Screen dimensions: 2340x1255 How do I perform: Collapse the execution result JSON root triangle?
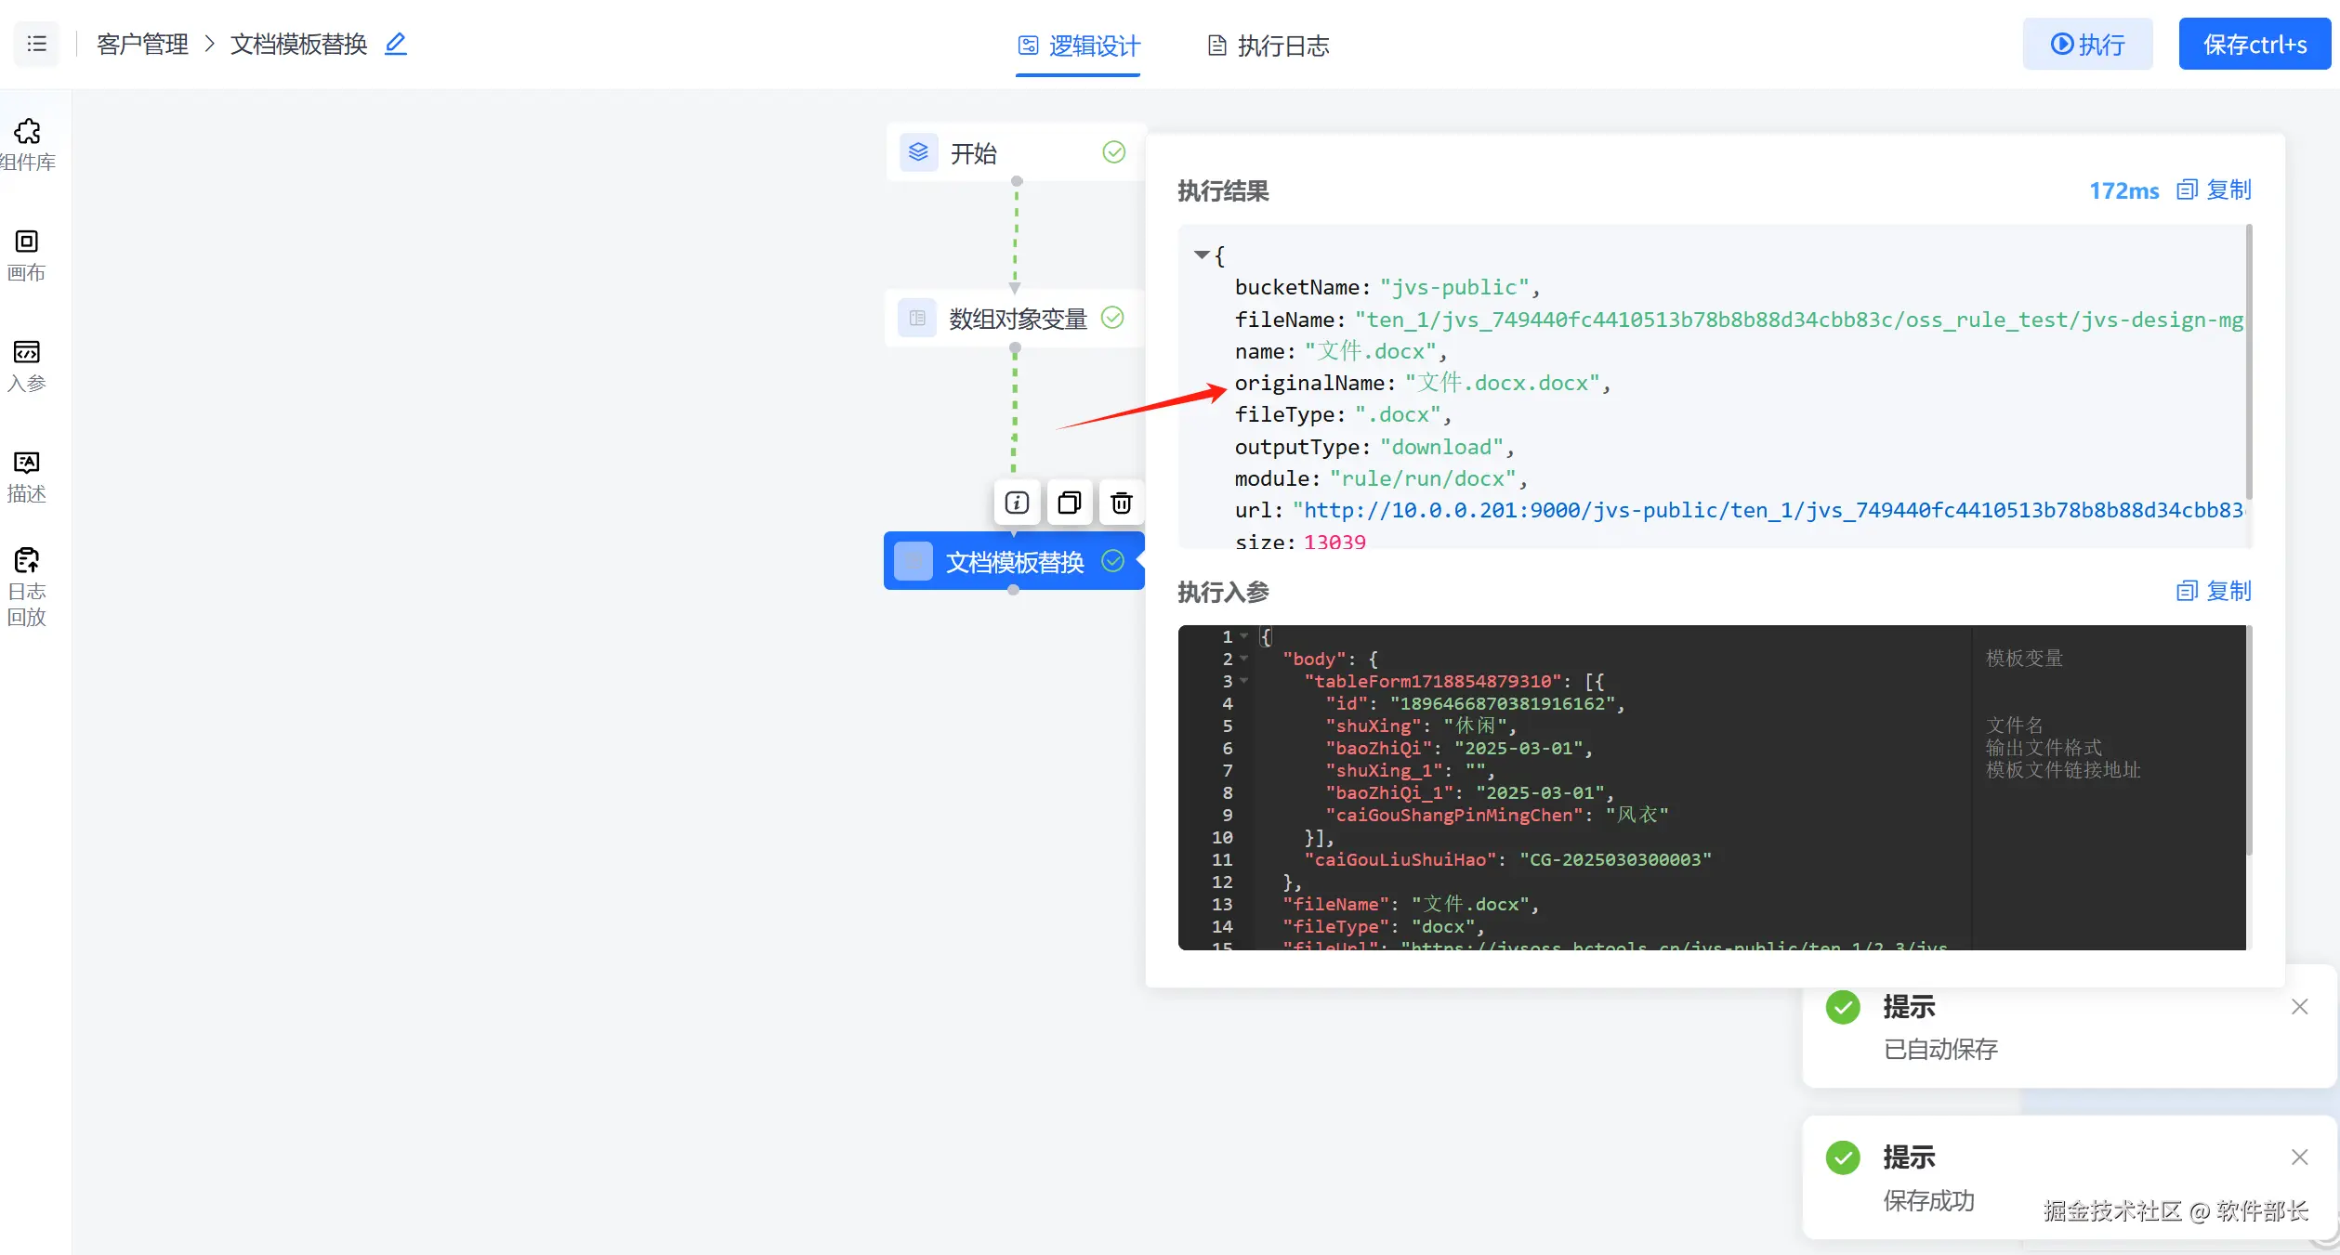(1202, 255)
